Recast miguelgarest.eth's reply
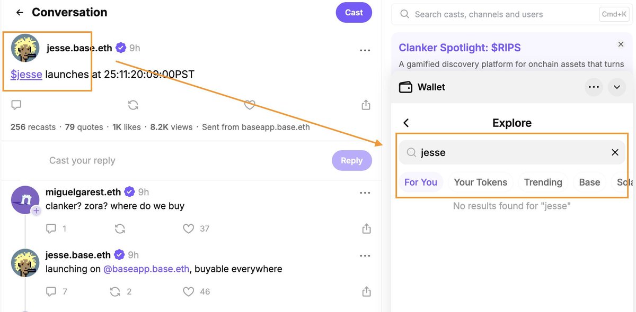 (x=120, y=229)
